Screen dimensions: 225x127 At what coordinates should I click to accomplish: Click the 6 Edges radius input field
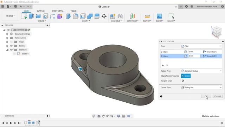point(194,56)
